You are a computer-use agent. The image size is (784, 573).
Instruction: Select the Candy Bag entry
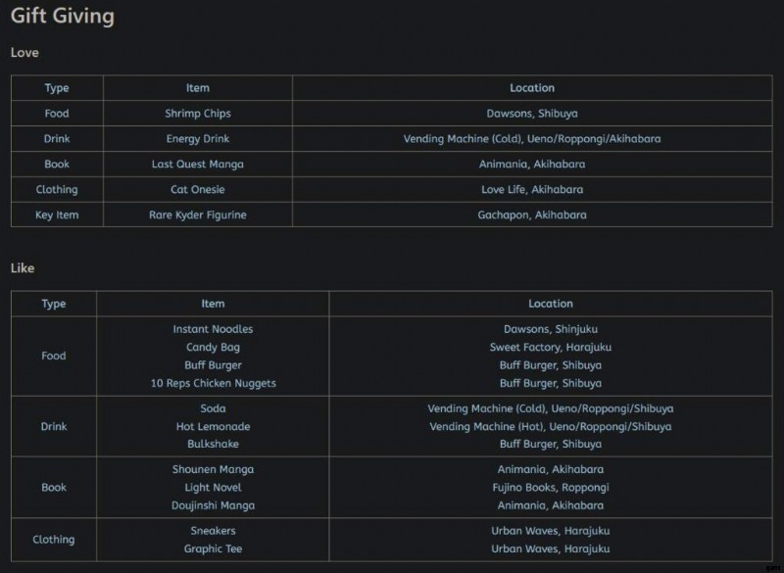[x=213, y=348]
